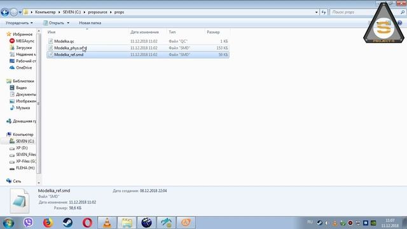This screenshot has height=229, width=407.
Task: Select the Компьютер breadcrumb in the address bar
Action: pyautogui.click(x=45, y=12)
